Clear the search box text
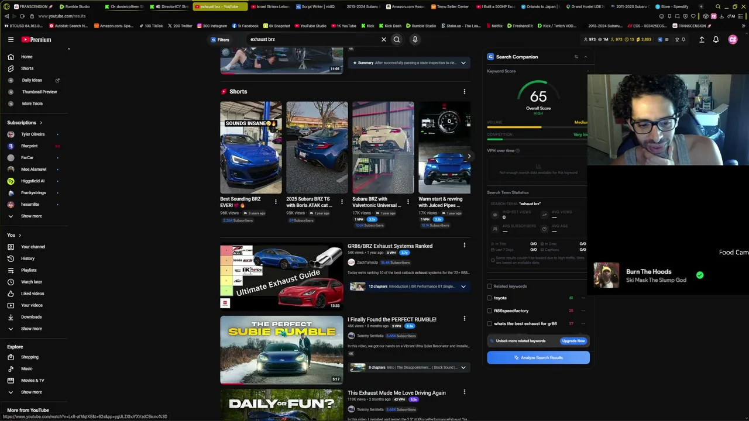 pyautogui.click(x=384, y=40)
